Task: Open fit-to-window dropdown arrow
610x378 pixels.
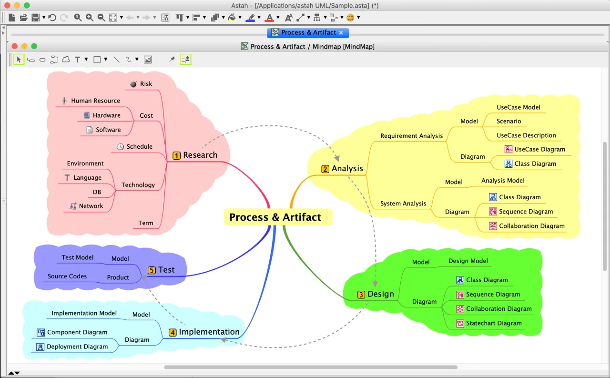Action: [x=122, y=18]
